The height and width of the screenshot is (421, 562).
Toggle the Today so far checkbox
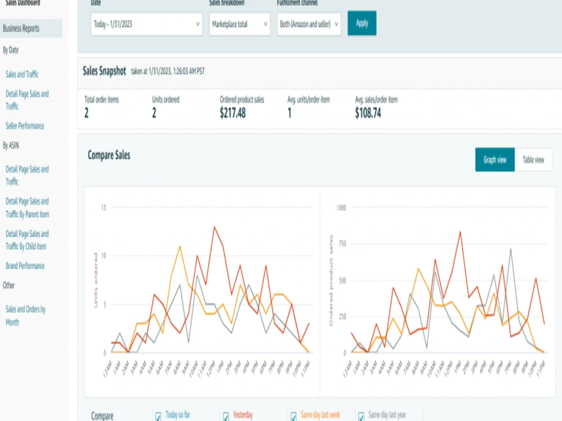158,417
